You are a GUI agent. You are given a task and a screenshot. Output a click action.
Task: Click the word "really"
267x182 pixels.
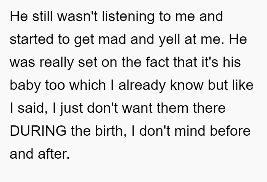(56, 62)
